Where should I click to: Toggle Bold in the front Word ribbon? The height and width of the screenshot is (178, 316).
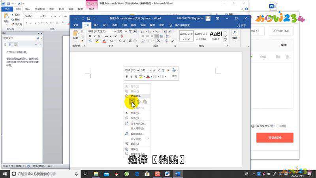point(90,36)
